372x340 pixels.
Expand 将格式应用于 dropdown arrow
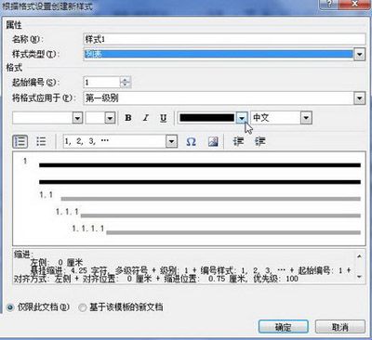359,98
